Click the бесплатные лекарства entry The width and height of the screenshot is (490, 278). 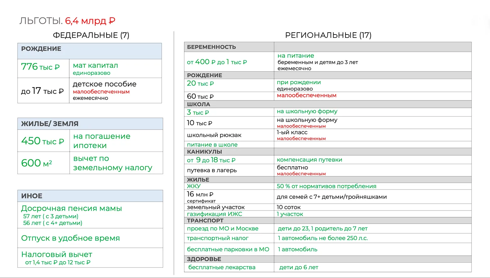222,267
